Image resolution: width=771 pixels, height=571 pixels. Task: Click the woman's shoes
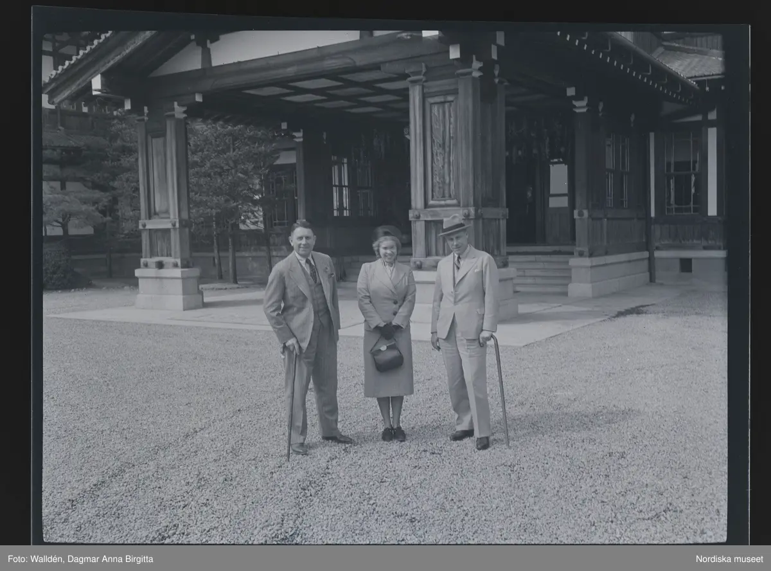pos(393,434)
